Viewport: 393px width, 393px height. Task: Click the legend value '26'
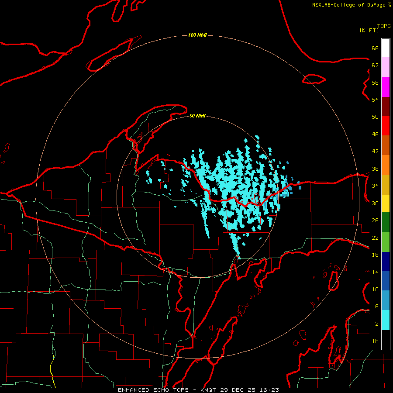[375, 221]
